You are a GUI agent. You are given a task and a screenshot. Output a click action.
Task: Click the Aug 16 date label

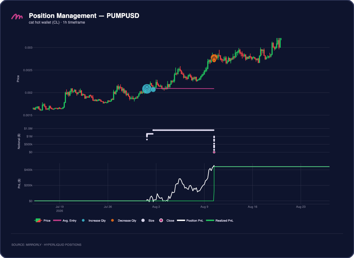[252, 207]
